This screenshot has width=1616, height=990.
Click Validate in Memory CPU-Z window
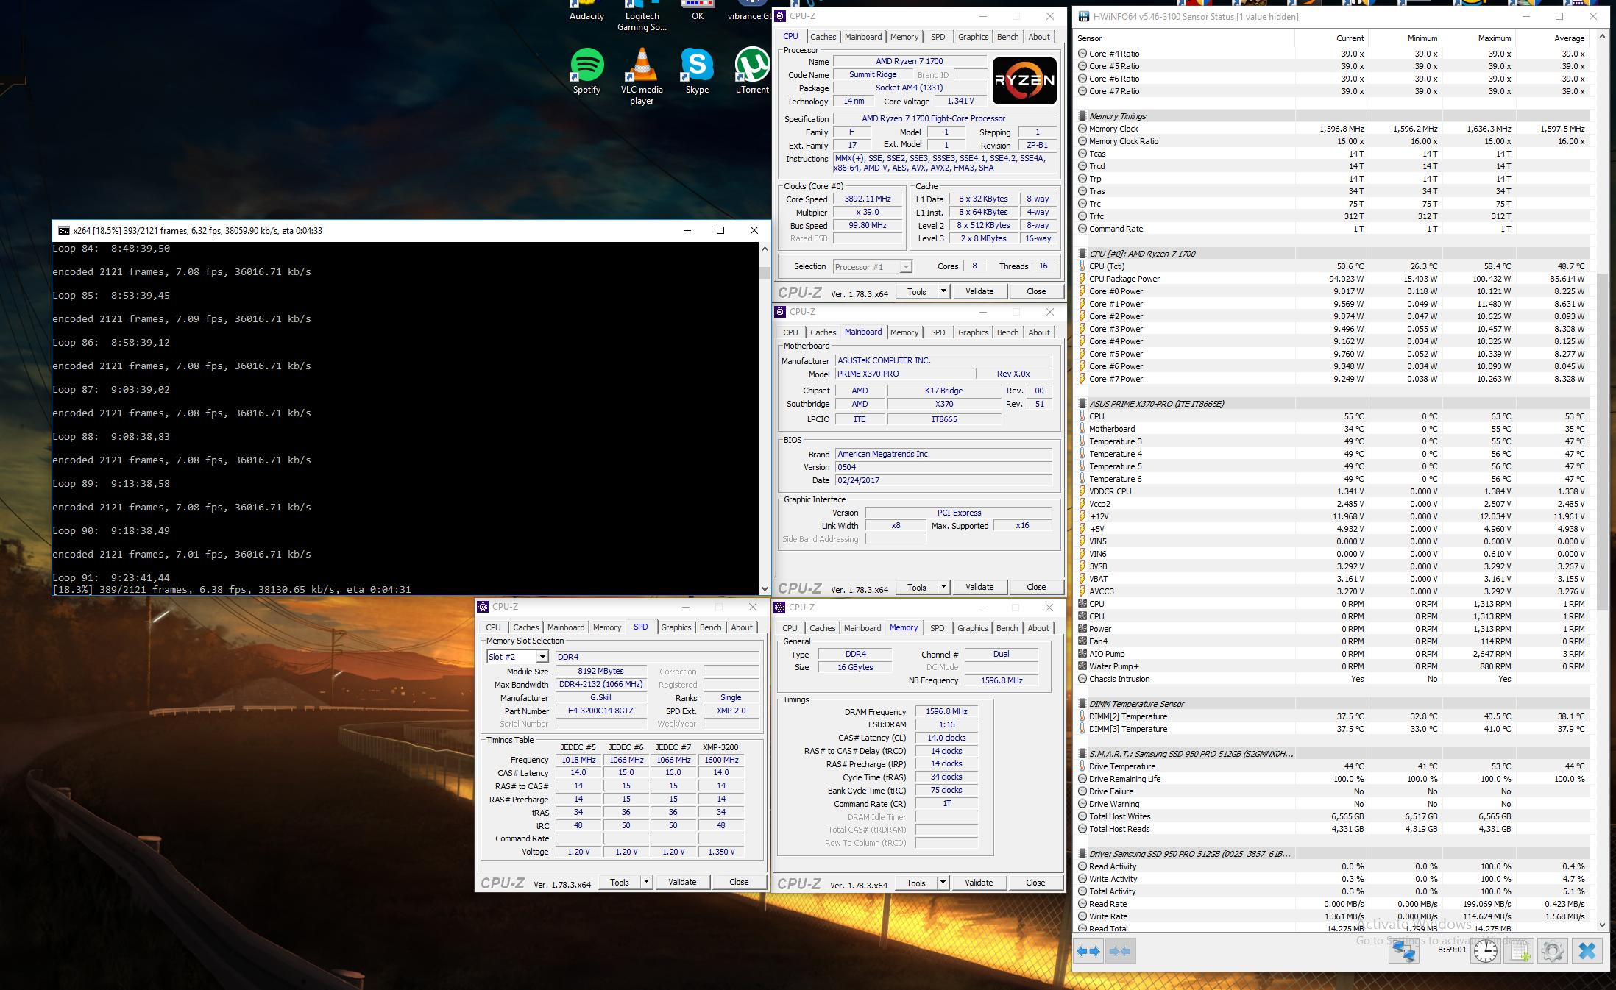point(979,883)
